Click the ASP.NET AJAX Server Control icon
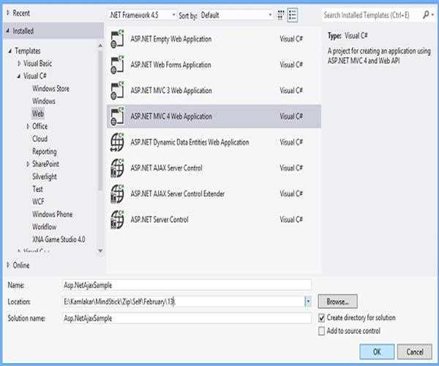Viewport: 439px width, 366px height. coord(117,168)
